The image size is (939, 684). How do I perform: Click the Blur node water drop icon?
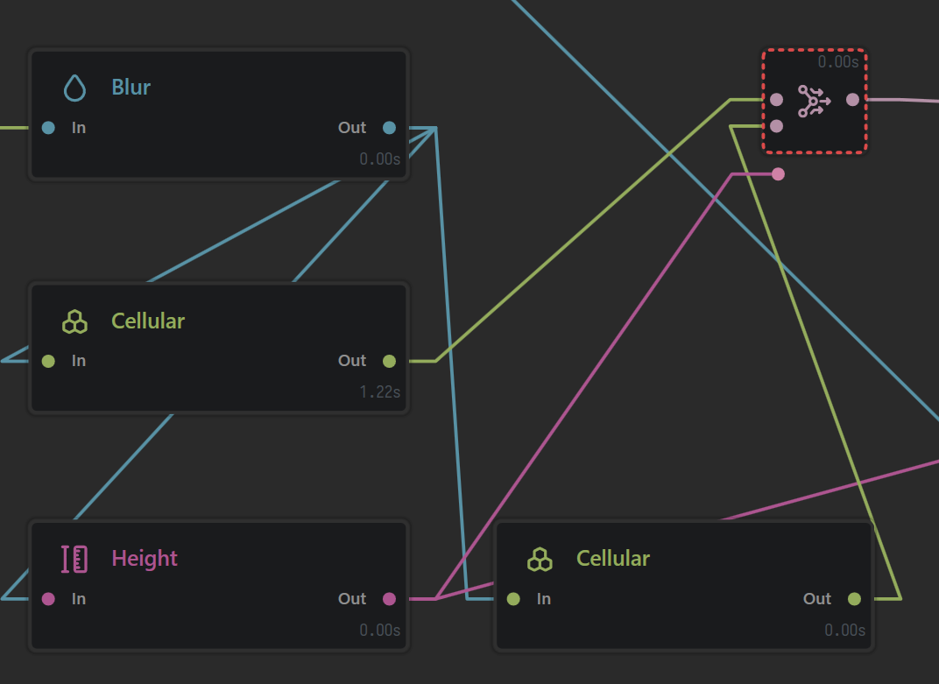coord(74,88)
